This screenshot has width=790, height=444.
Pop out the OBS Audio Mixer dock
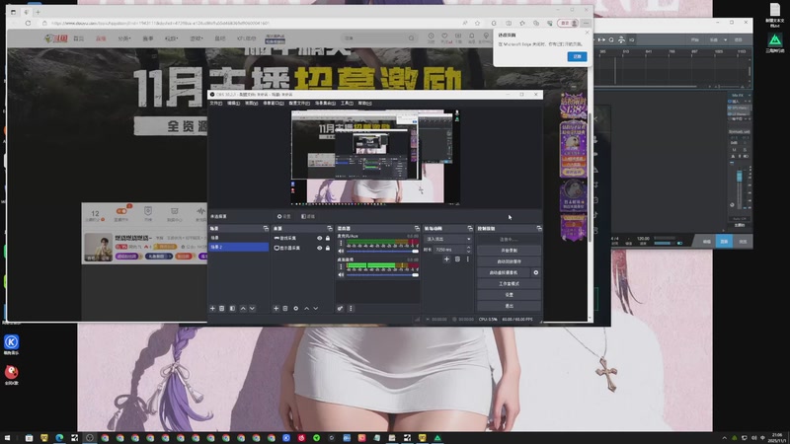coord(417,229)
